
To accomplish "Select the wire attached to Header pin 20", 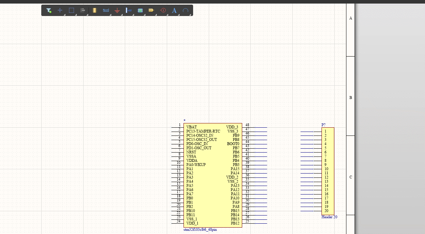I will [x=307, y=211].
